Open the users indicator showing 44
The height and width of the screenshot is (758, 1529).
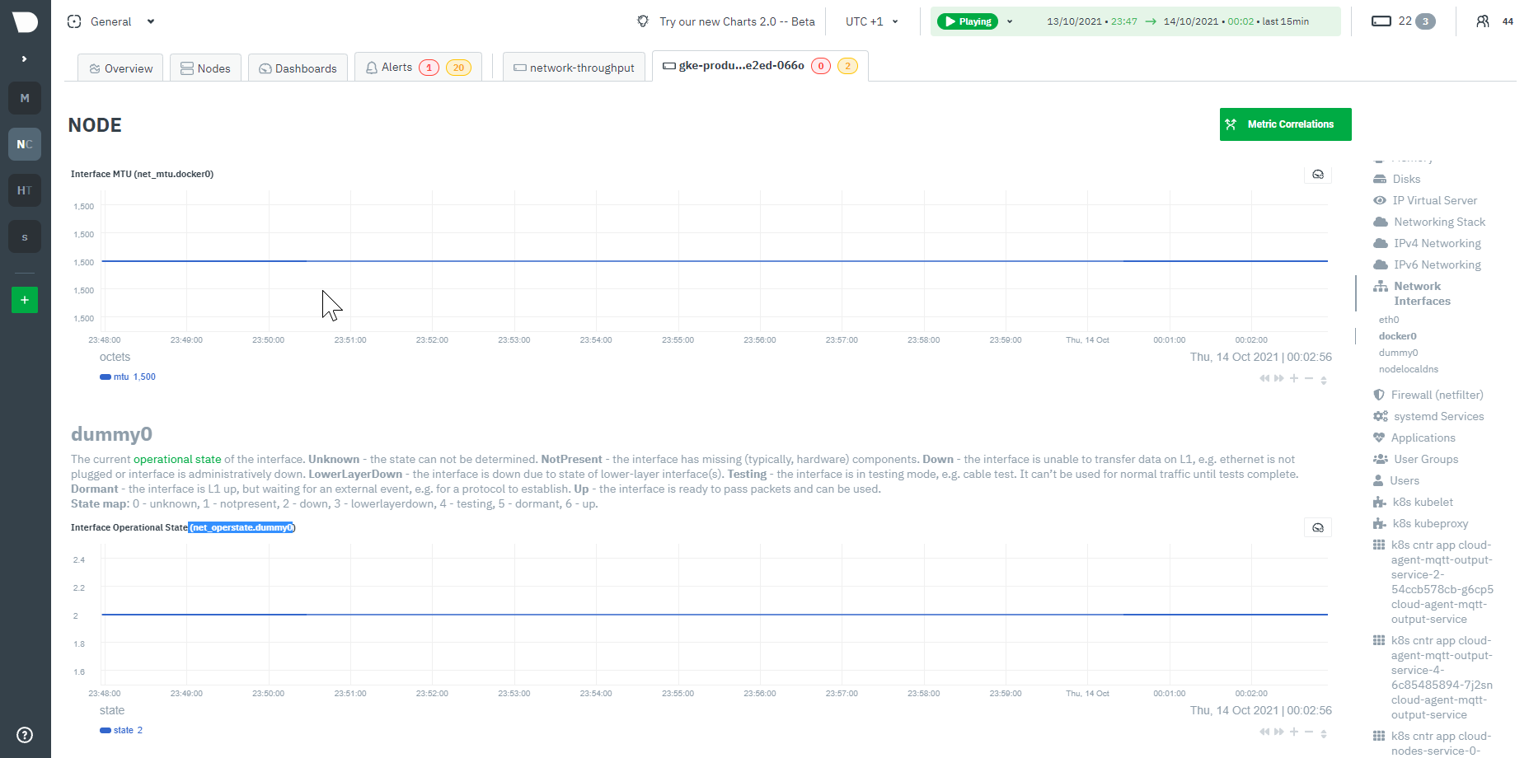[1502, 21]
